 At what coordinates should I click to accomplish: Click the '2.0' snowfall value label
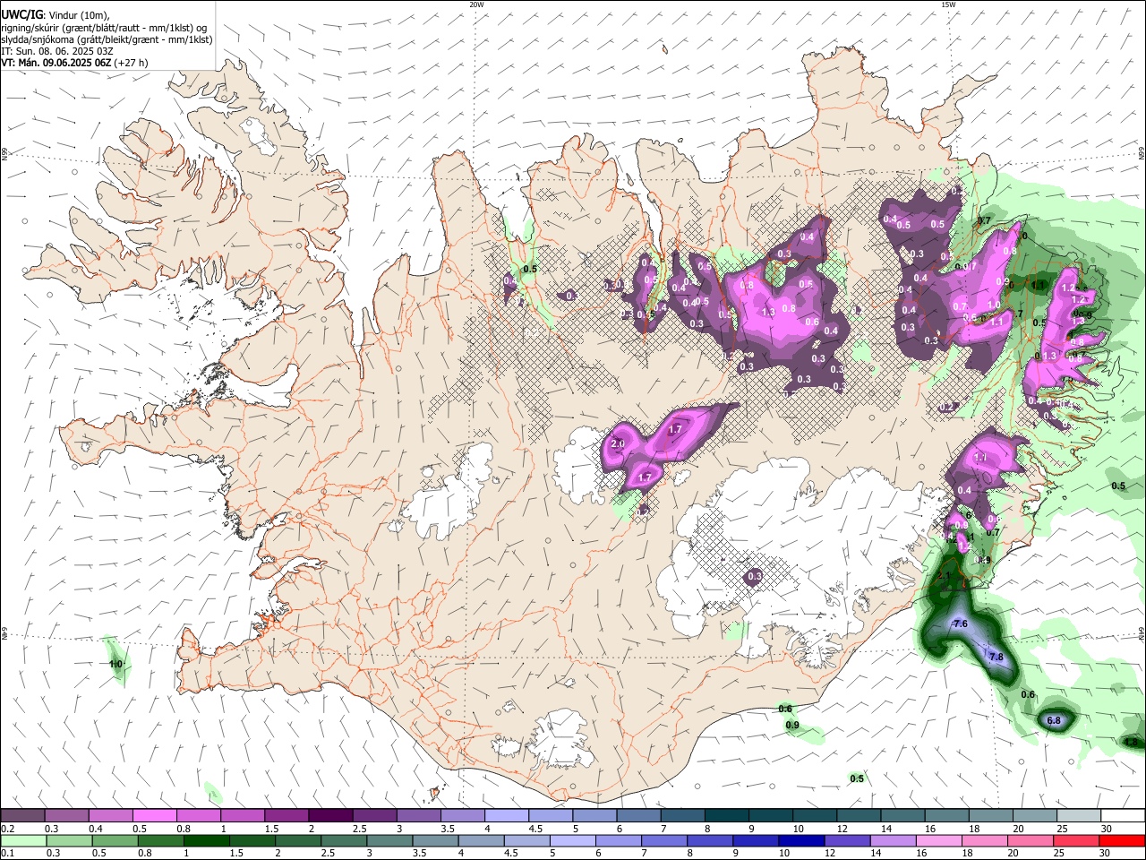coord(618,444)
